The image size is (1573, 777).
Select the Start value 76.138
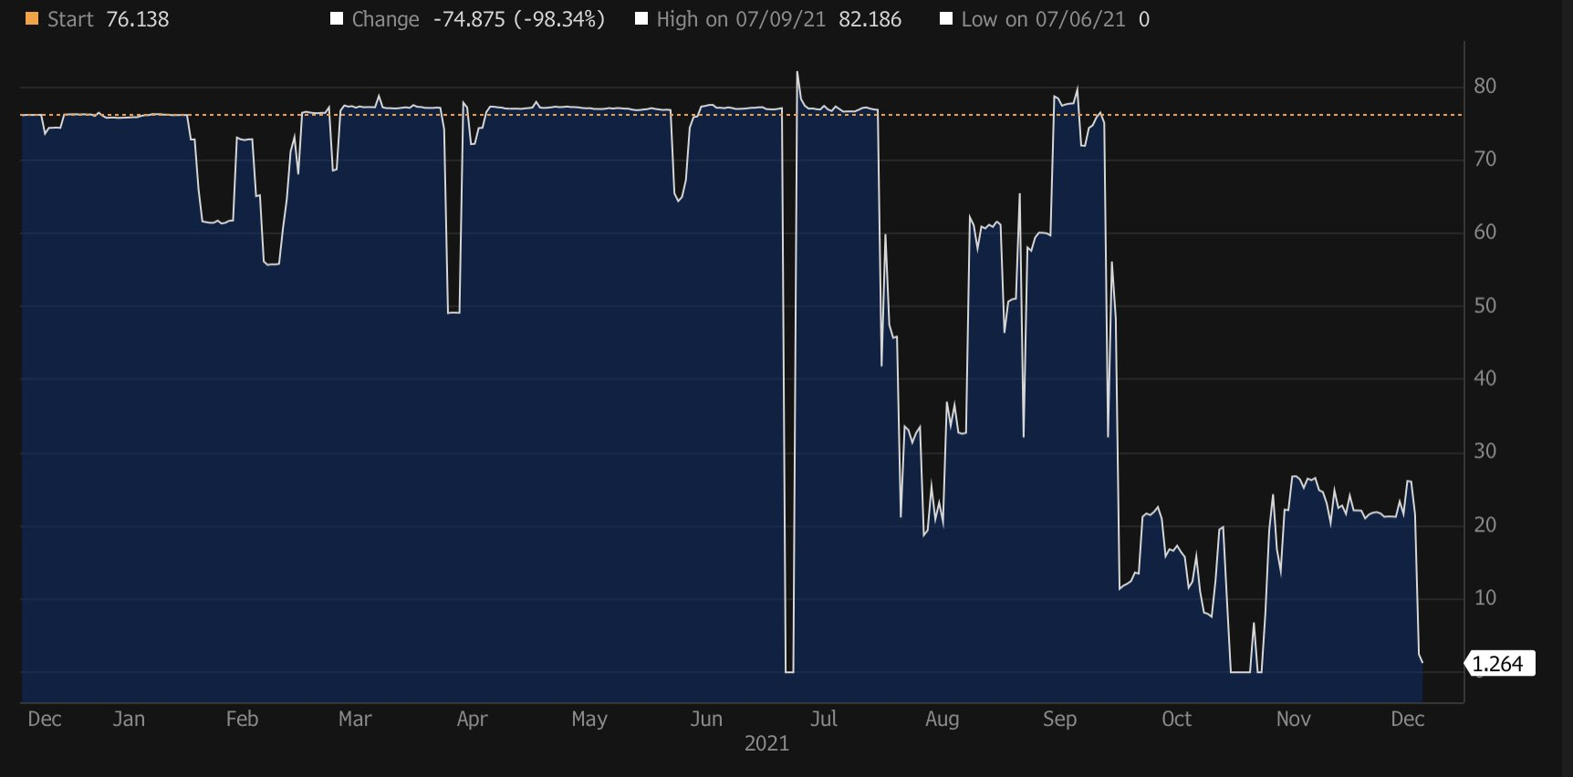[138, 19]
